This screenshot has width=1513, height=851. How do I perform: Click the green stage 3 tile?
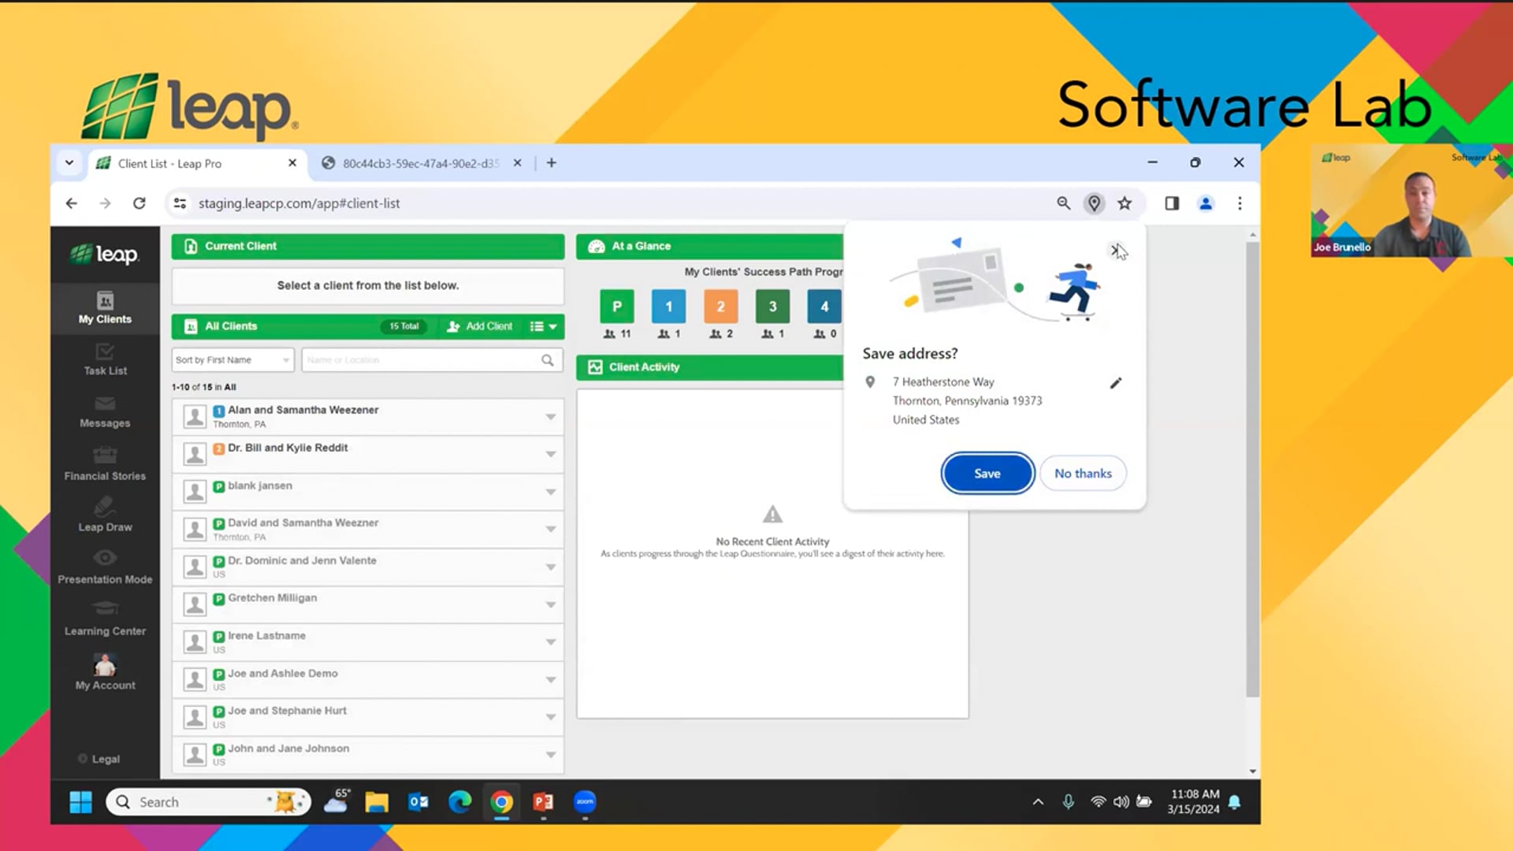pyautogui.click(x=772, y=307)
